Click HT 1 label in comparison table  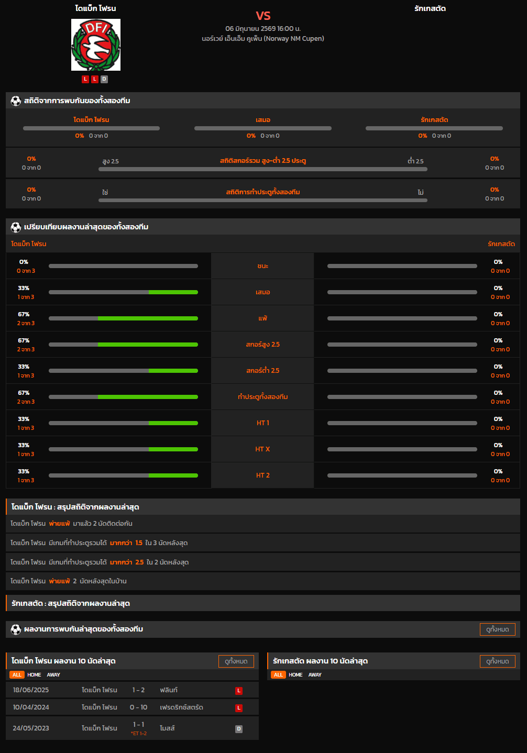click(x=263, y=423)
